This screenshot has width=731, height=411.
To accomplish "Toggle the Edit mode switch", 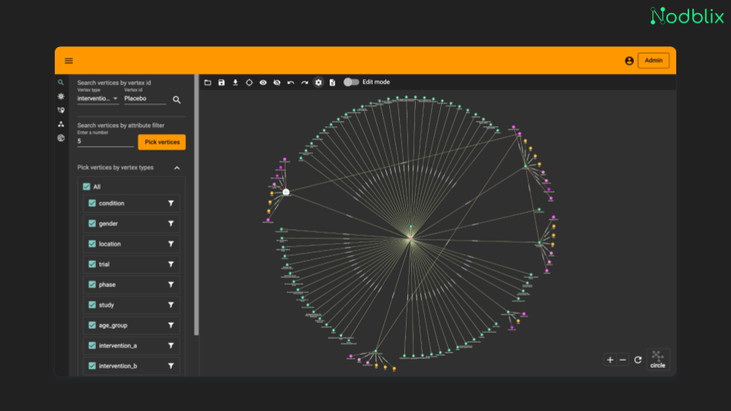I will 352,82.
